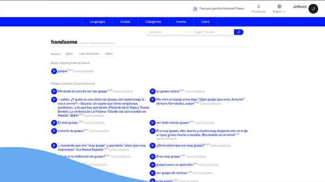The width and height of the screenshot is (325, 182).
Task: Play the Julián quote pronunciation
Action: click(54, 99)
